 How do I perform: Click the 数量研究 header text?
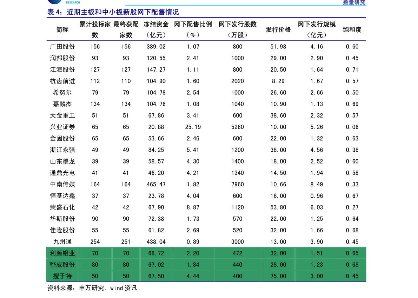pos(354,2)
